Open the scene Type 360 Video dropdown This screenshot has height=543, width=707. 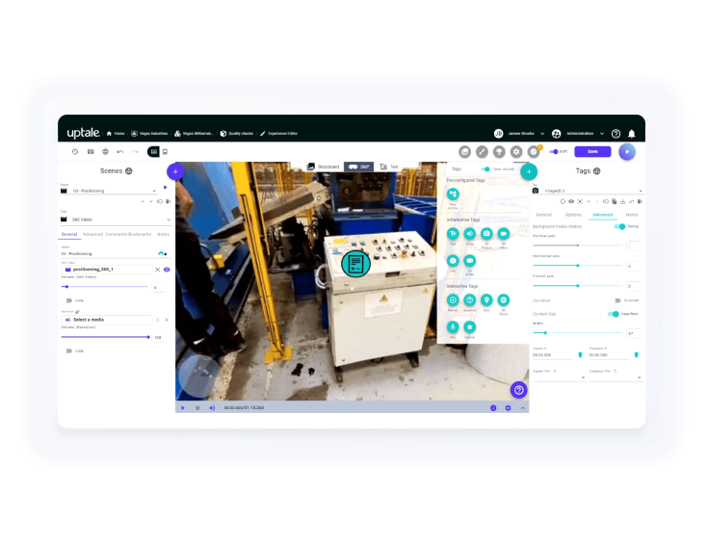click(116, 220)
